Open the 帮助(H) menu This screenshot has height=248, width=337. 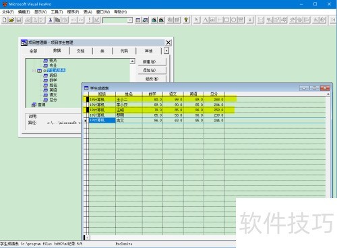point(121,11)
